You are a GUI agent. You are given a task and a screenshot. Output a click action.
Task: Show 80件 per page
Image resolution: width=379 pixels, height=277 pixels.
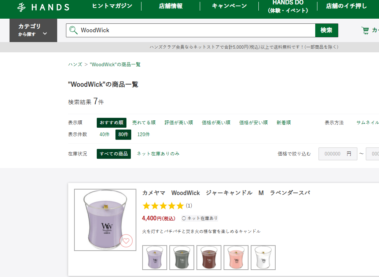tap(123, 134)
